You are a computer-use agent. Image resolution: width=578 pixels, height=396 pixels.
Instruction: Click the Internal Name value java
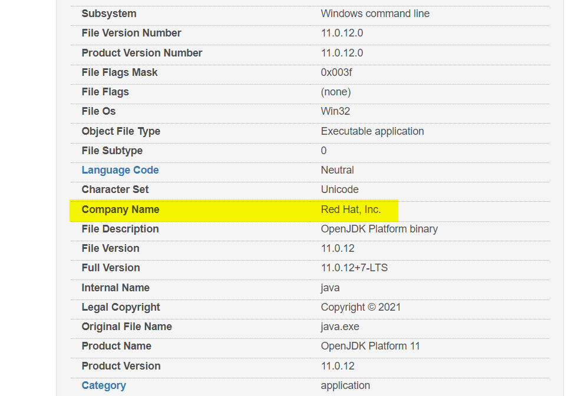click(x=330, y=288)
